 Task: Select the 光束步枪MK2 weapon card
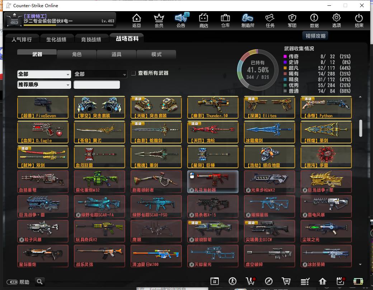[x=269, y=181]
